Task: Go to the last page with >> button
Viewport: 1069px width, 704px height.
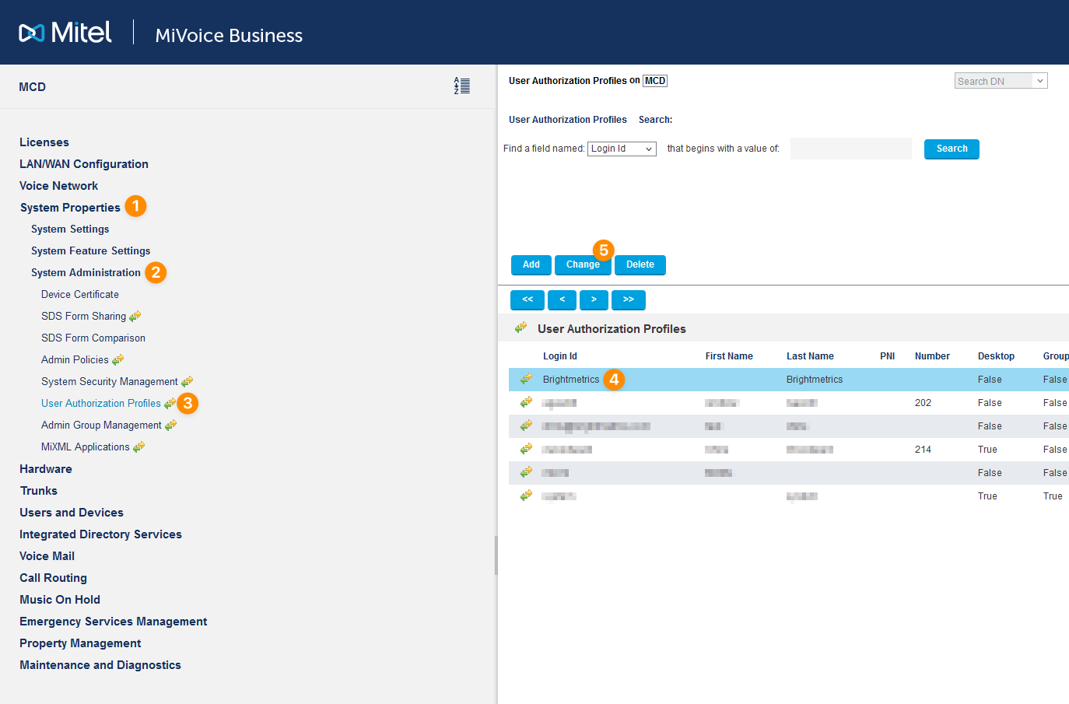Action: [x=629, y=299]
